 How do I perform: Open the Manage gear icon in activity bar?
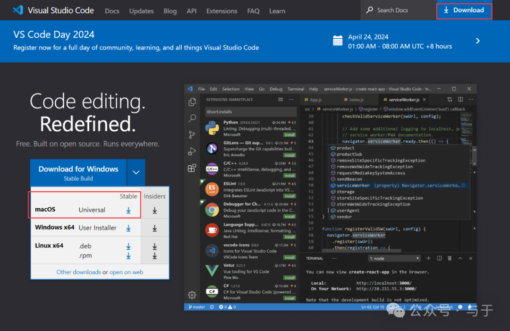tap(192, 295)
